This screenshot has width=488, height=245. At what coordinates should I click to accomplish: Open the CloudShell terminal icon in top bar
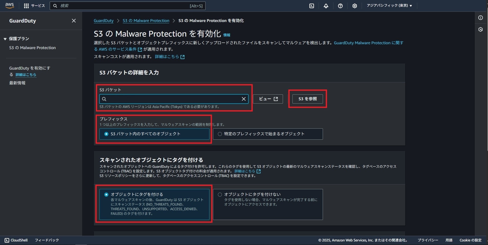(311, 6)
